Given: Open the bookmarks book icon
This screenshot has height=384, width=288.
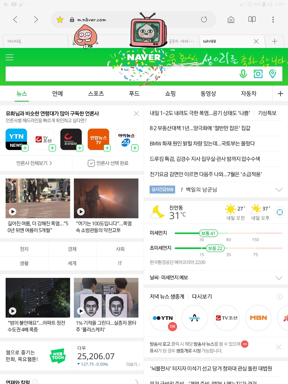Looking at the screenshot, I should (252, 19).
